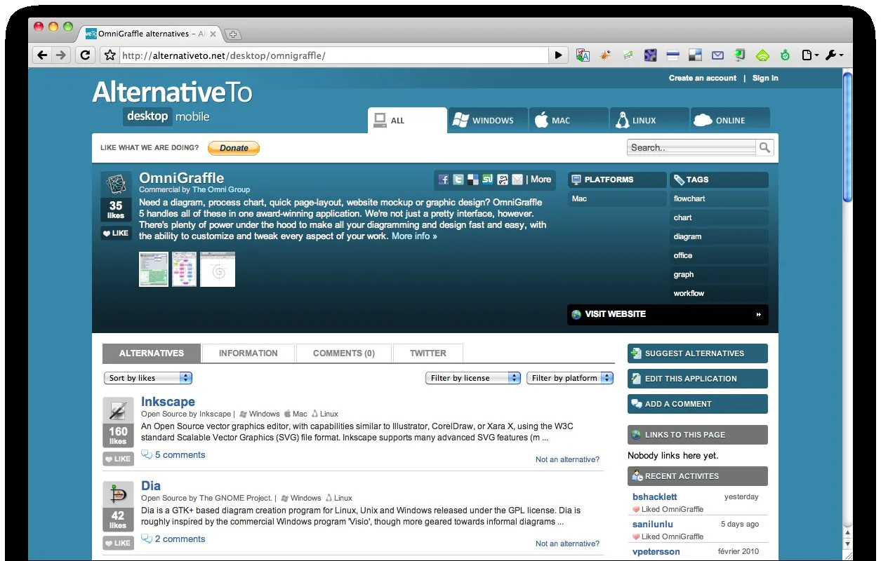The width and height of the screenshot is (881, 561).
Task: Switch to the ALL platforms tab
Action: [x=407, y=120]
